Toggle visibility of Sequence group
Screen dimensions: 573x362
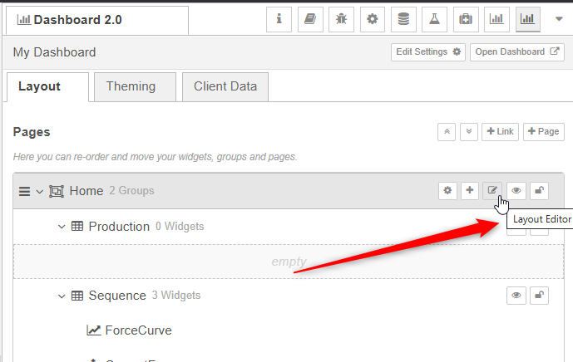(x=516, y=296)
